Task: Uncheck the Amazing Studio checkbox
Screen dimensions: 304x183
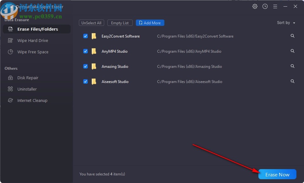Action: pyautogui.click(x=85, y=66)
